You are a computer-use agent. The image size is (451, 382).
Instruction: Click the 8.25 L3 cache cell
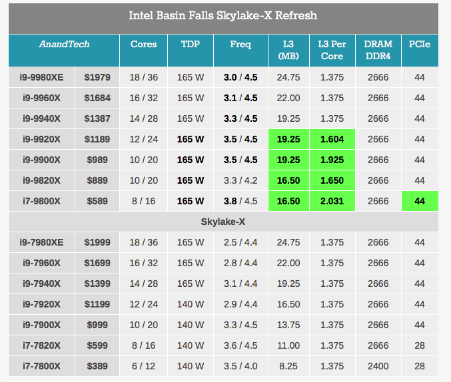[288, 366]
